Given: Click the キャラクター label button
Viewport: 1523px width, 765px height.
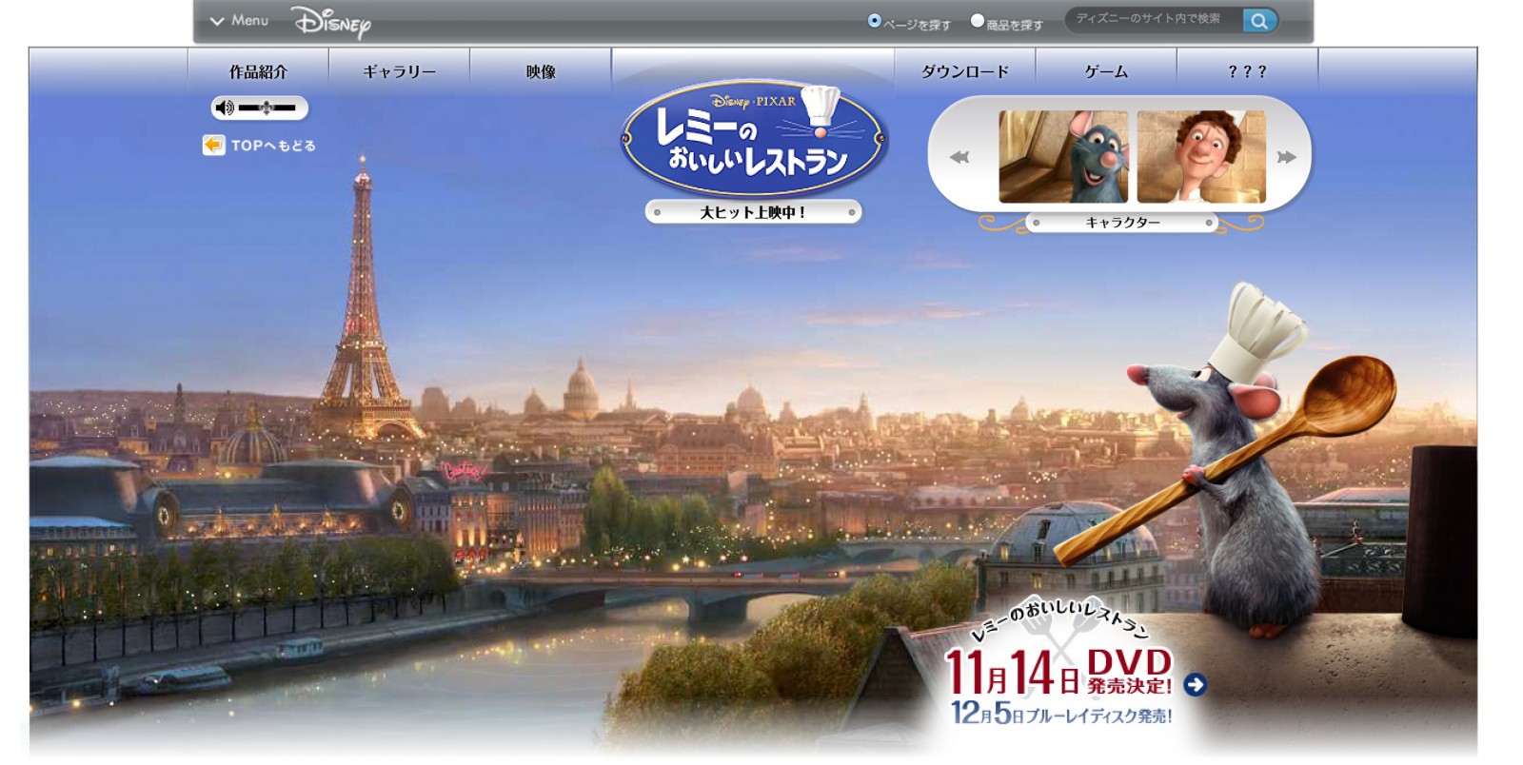Looking at the screenshot, I should point(1122,223).
